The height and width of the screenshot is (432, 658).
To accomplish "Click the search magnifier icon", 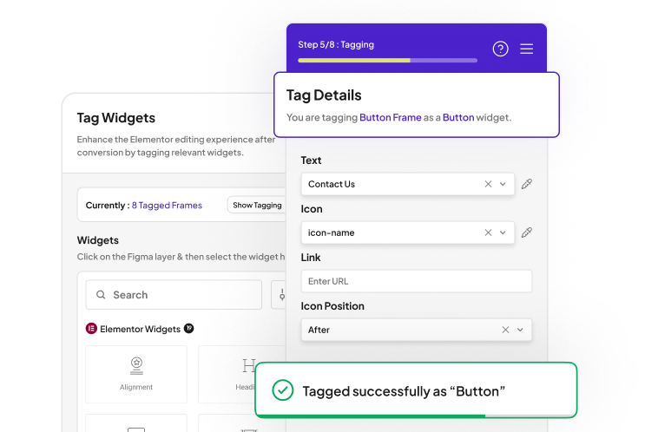I will (x=101, y=295).
